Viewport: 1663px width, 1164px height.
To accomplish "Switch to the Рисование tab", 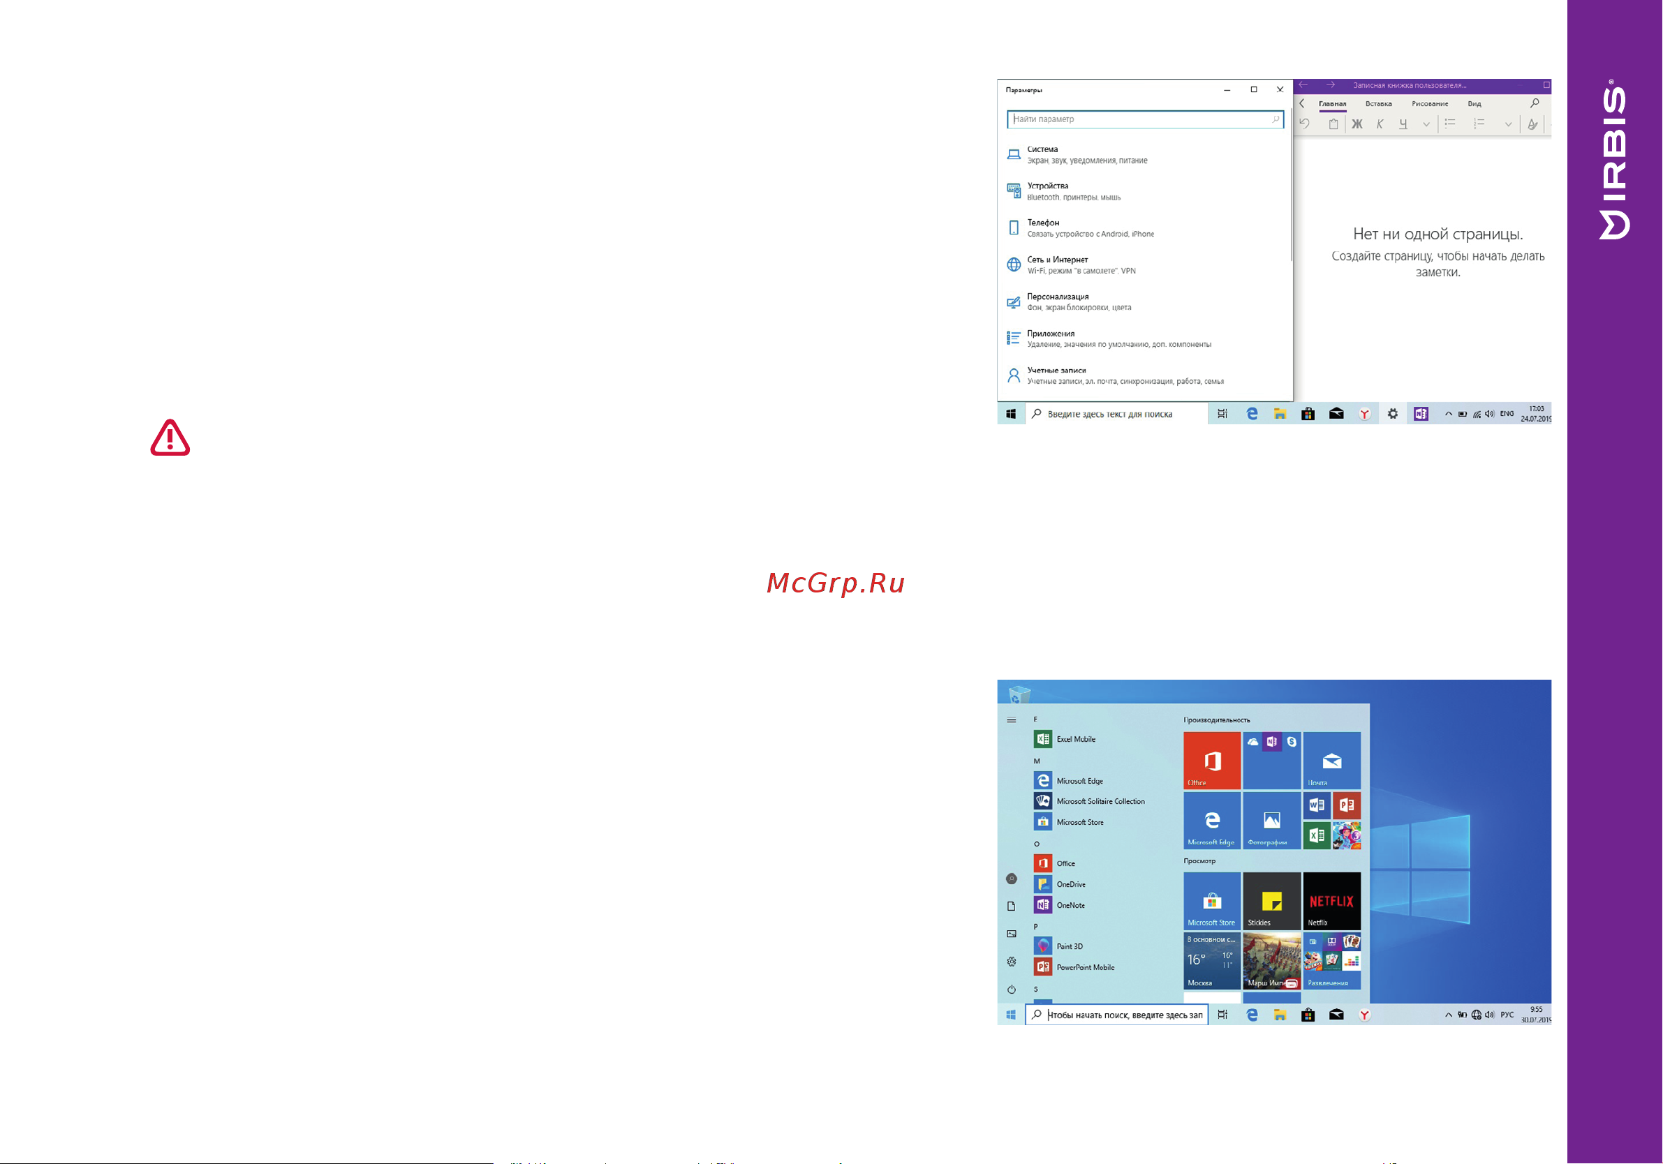I will click(1430, 103).
